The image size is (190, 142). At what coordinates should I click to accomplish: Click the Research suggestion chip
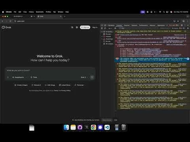[x=36, y=85]
